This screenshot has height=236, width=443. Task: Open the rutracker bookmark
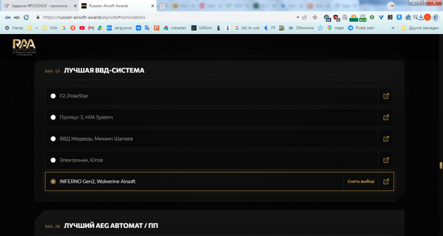click(175, 28)
